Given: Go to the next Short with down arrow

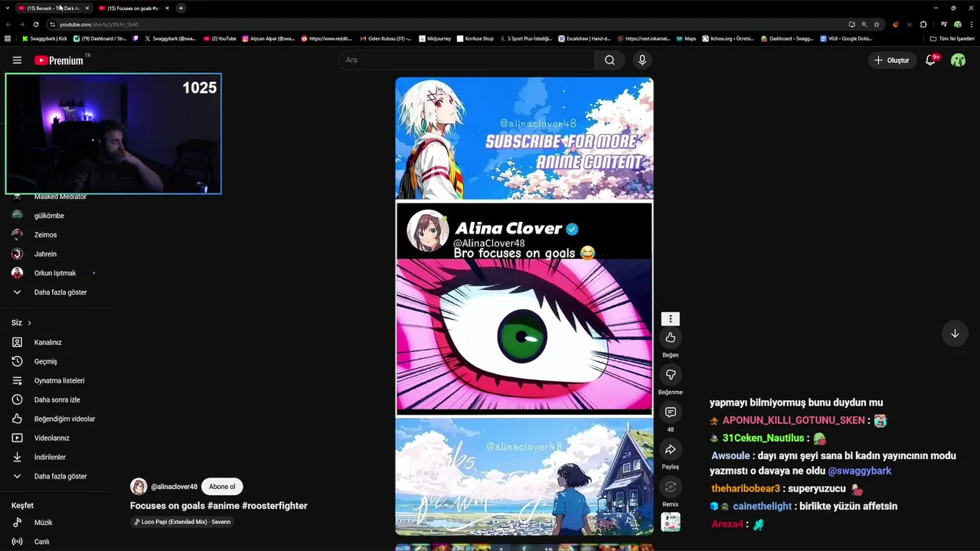Looking at the screenshot, I should [x=955, y=334].
